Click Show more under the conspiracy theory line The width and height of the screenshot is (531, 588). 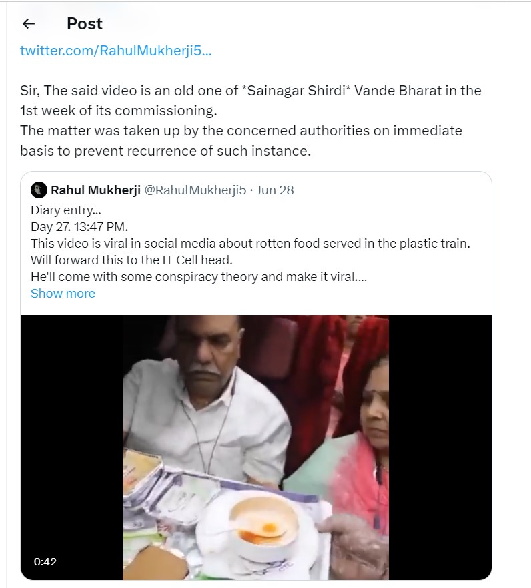click(x=63, y=293)
